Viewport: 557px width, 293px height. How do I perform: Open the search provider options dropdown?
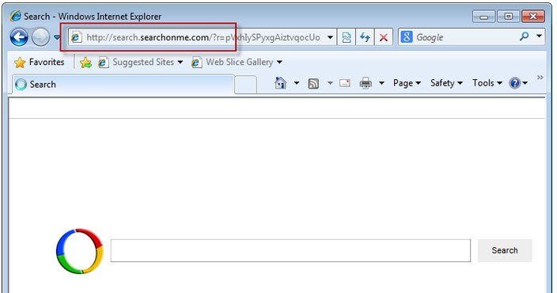540,36
